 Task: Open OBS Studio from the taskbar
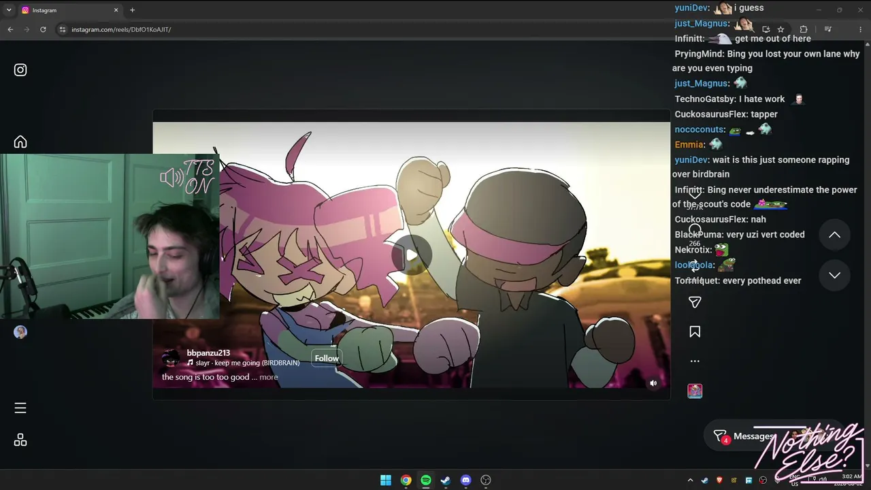tap(486, 480)
